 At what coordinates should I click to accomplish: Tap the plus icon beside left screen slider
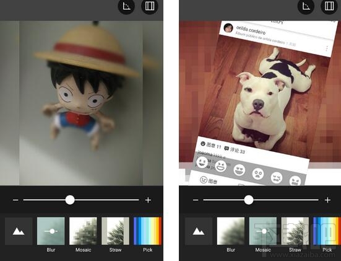(148, 200)
